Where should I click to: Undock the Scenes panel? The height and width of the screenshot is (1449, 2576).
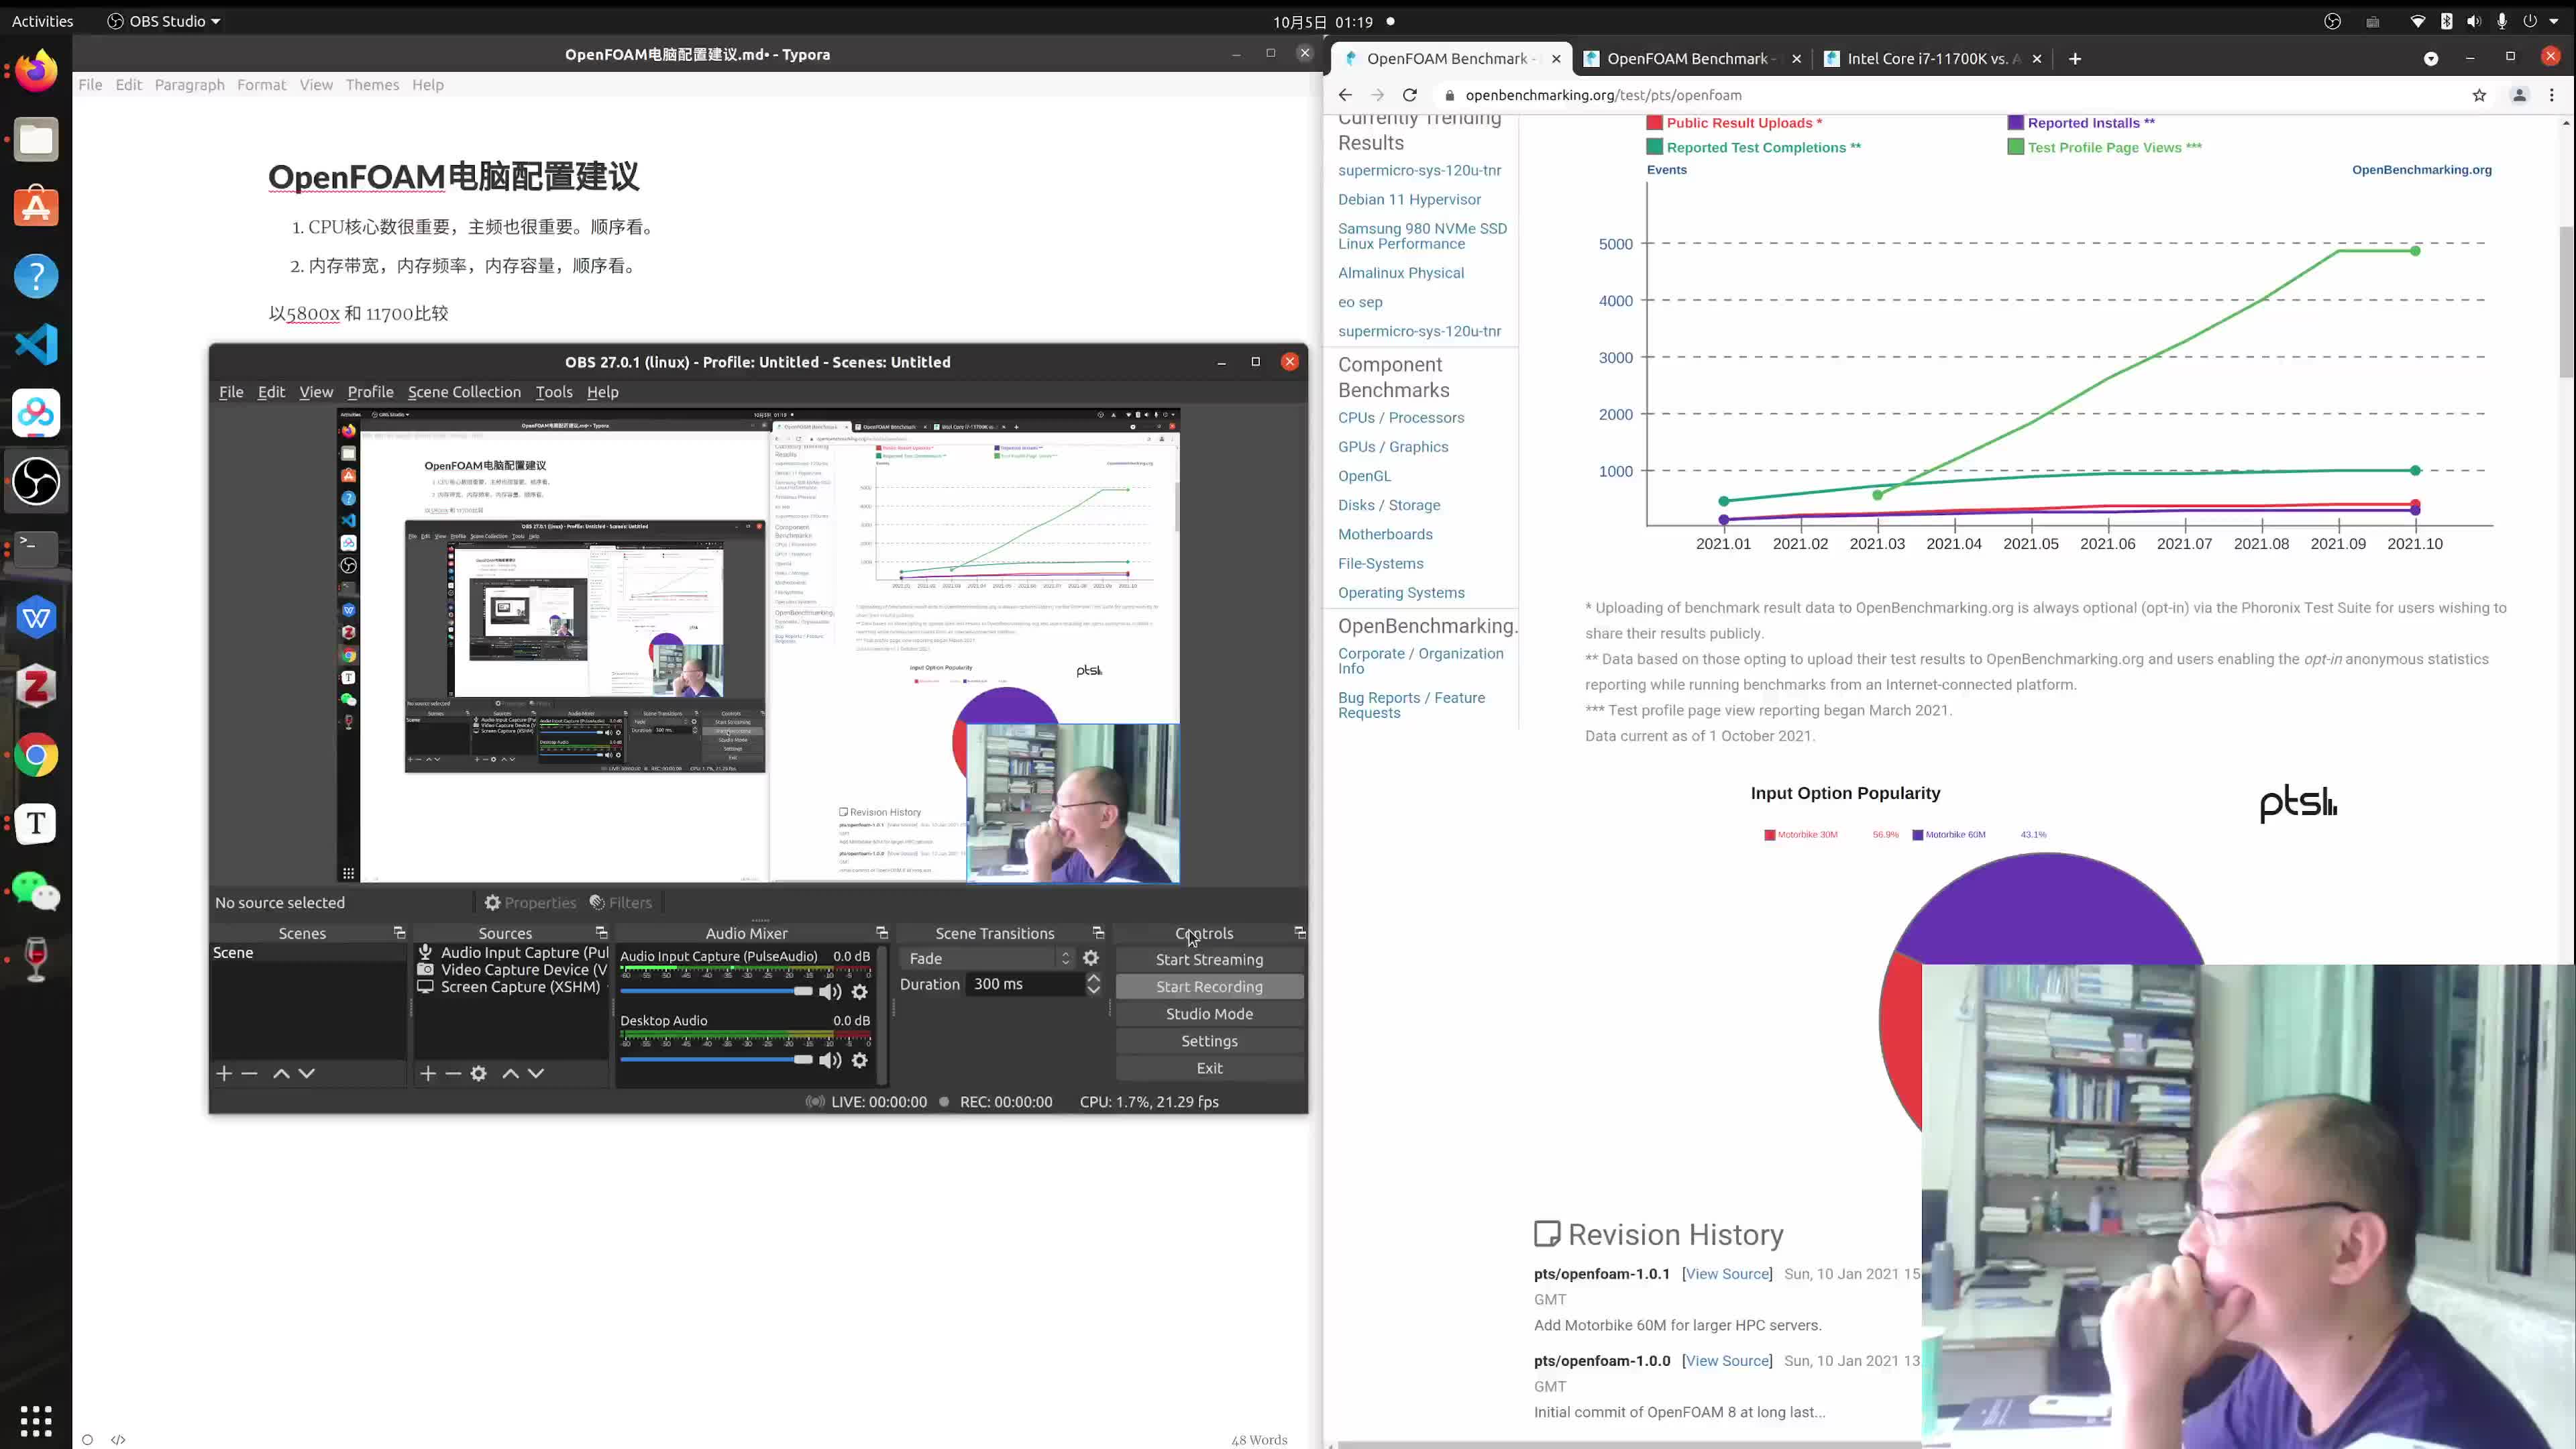(399, 933)
